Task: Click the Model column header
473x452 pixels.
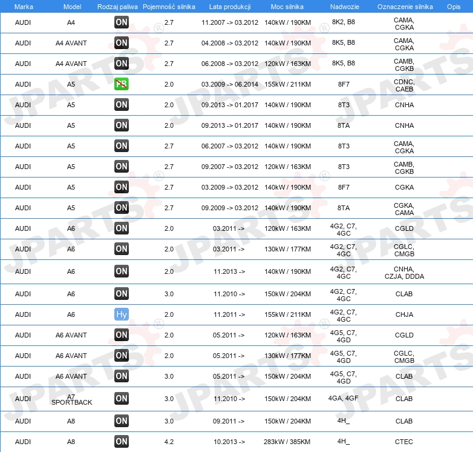Action: [72, 7]
